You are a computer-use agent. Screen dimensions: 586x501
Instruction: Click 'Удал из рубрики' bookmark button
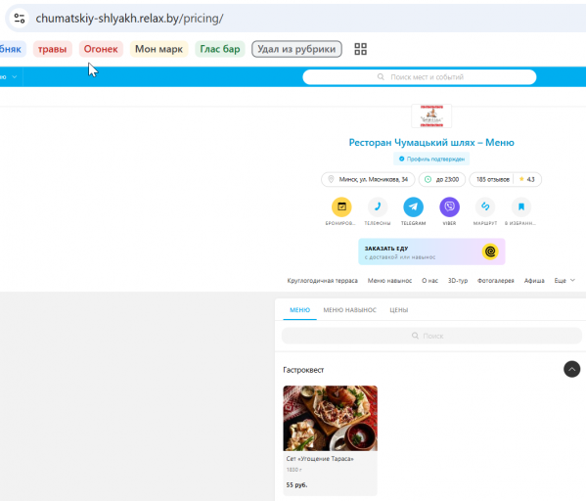[x=296, y=49]
